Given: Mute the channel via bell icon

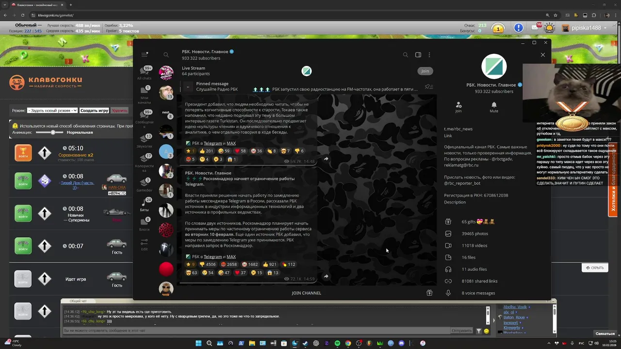Looking at the screenshot, I should [x=494, y=107].
